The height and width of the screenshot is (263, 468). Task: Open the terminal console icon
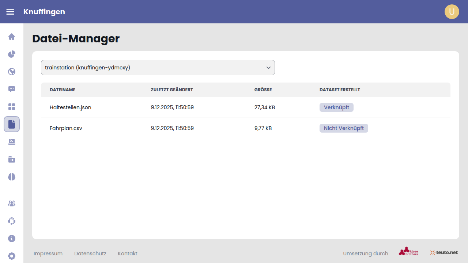coord(12,142)
